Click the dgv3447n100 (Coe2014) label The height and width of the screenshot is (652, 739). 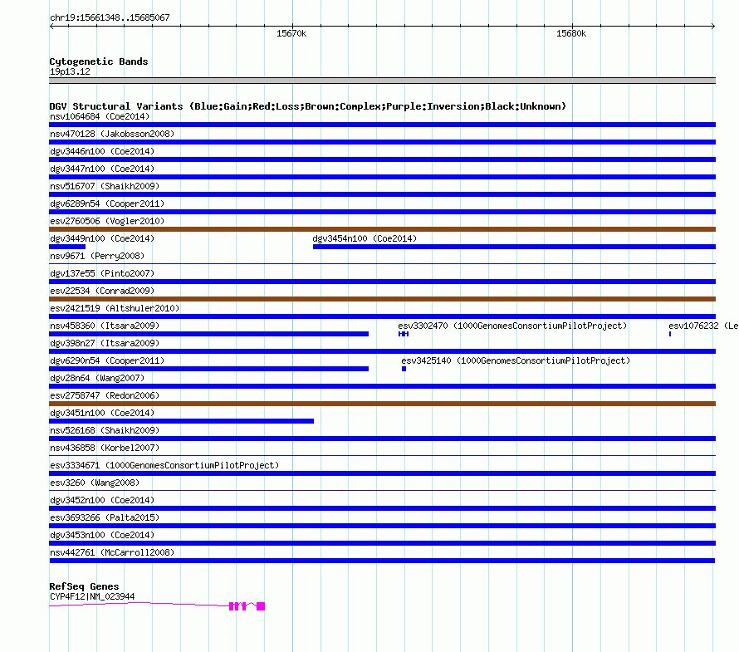102,169
